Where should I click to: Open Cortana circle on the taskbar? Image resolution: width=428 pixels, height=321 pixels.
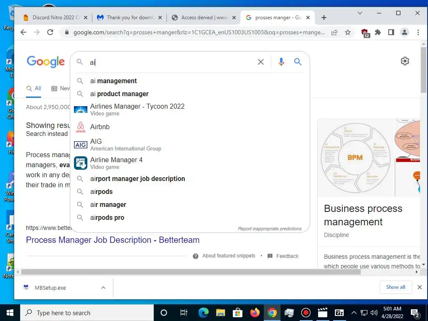tap(164, 313)
